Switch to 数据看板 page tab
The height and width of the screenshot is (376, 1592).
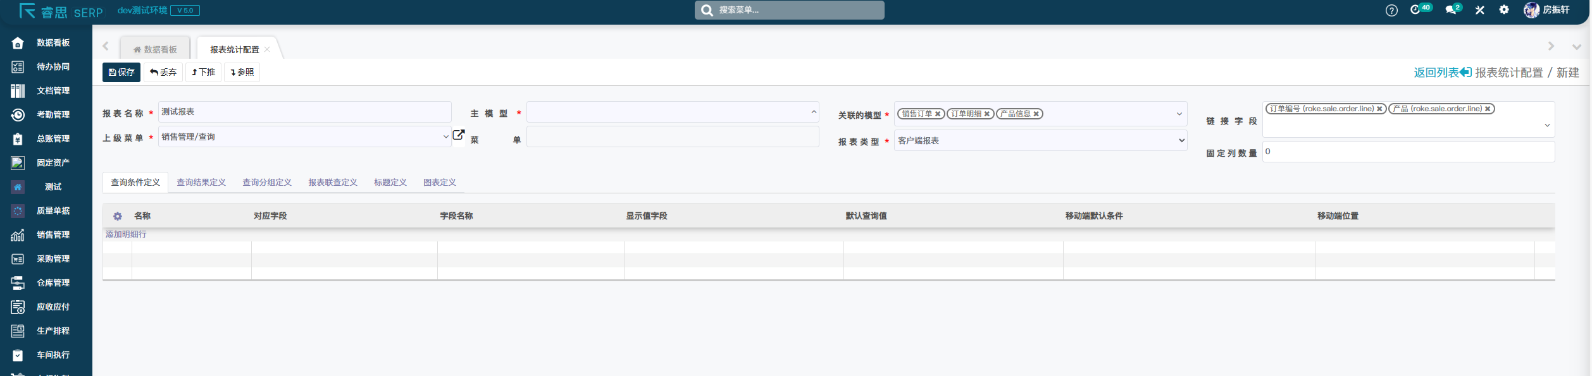tap(155, 49)
